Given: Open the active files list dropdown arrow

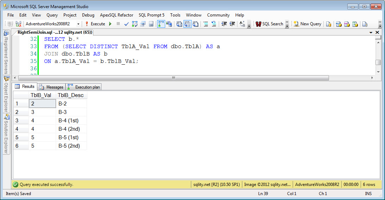Looking at the screenshot, I should (x=371, y=32).
